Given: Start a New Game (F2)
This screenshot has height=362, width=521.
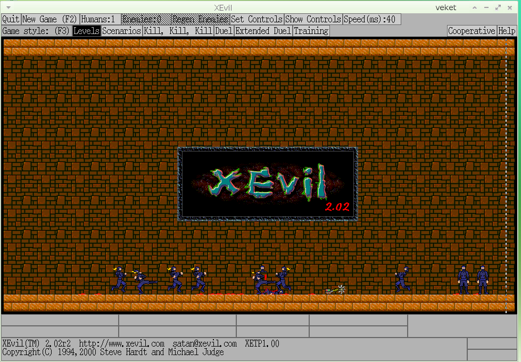Looking at the screenshot, I should point(50,19).
